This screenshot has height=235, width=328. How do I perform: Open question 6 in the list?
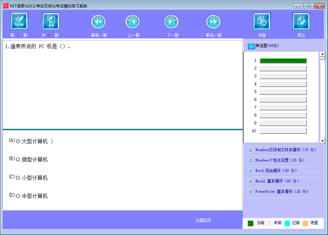283,100
